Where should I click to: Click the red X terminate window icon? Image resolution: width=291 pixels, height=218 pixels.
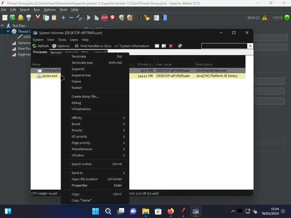(171, 46)
